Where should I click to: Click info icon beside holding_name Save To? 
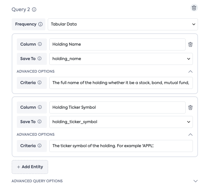click(39, 59)
